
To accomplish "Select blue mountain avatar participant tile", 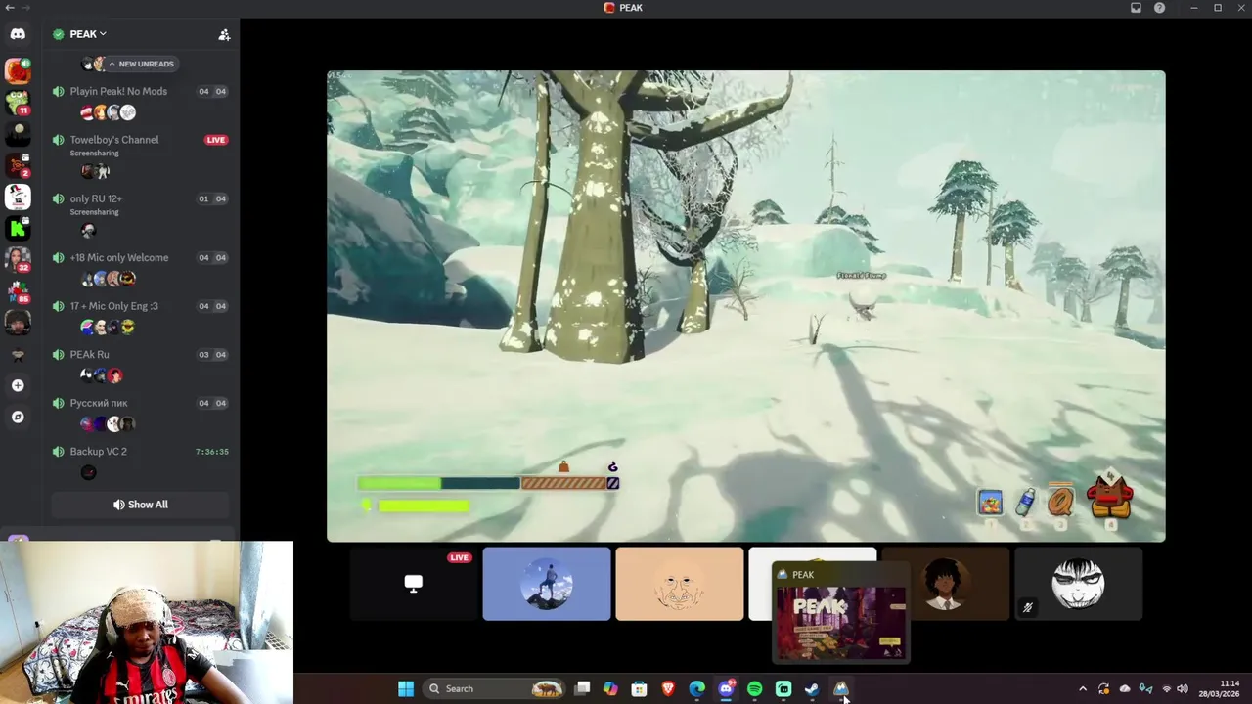I will coord(547,584).
